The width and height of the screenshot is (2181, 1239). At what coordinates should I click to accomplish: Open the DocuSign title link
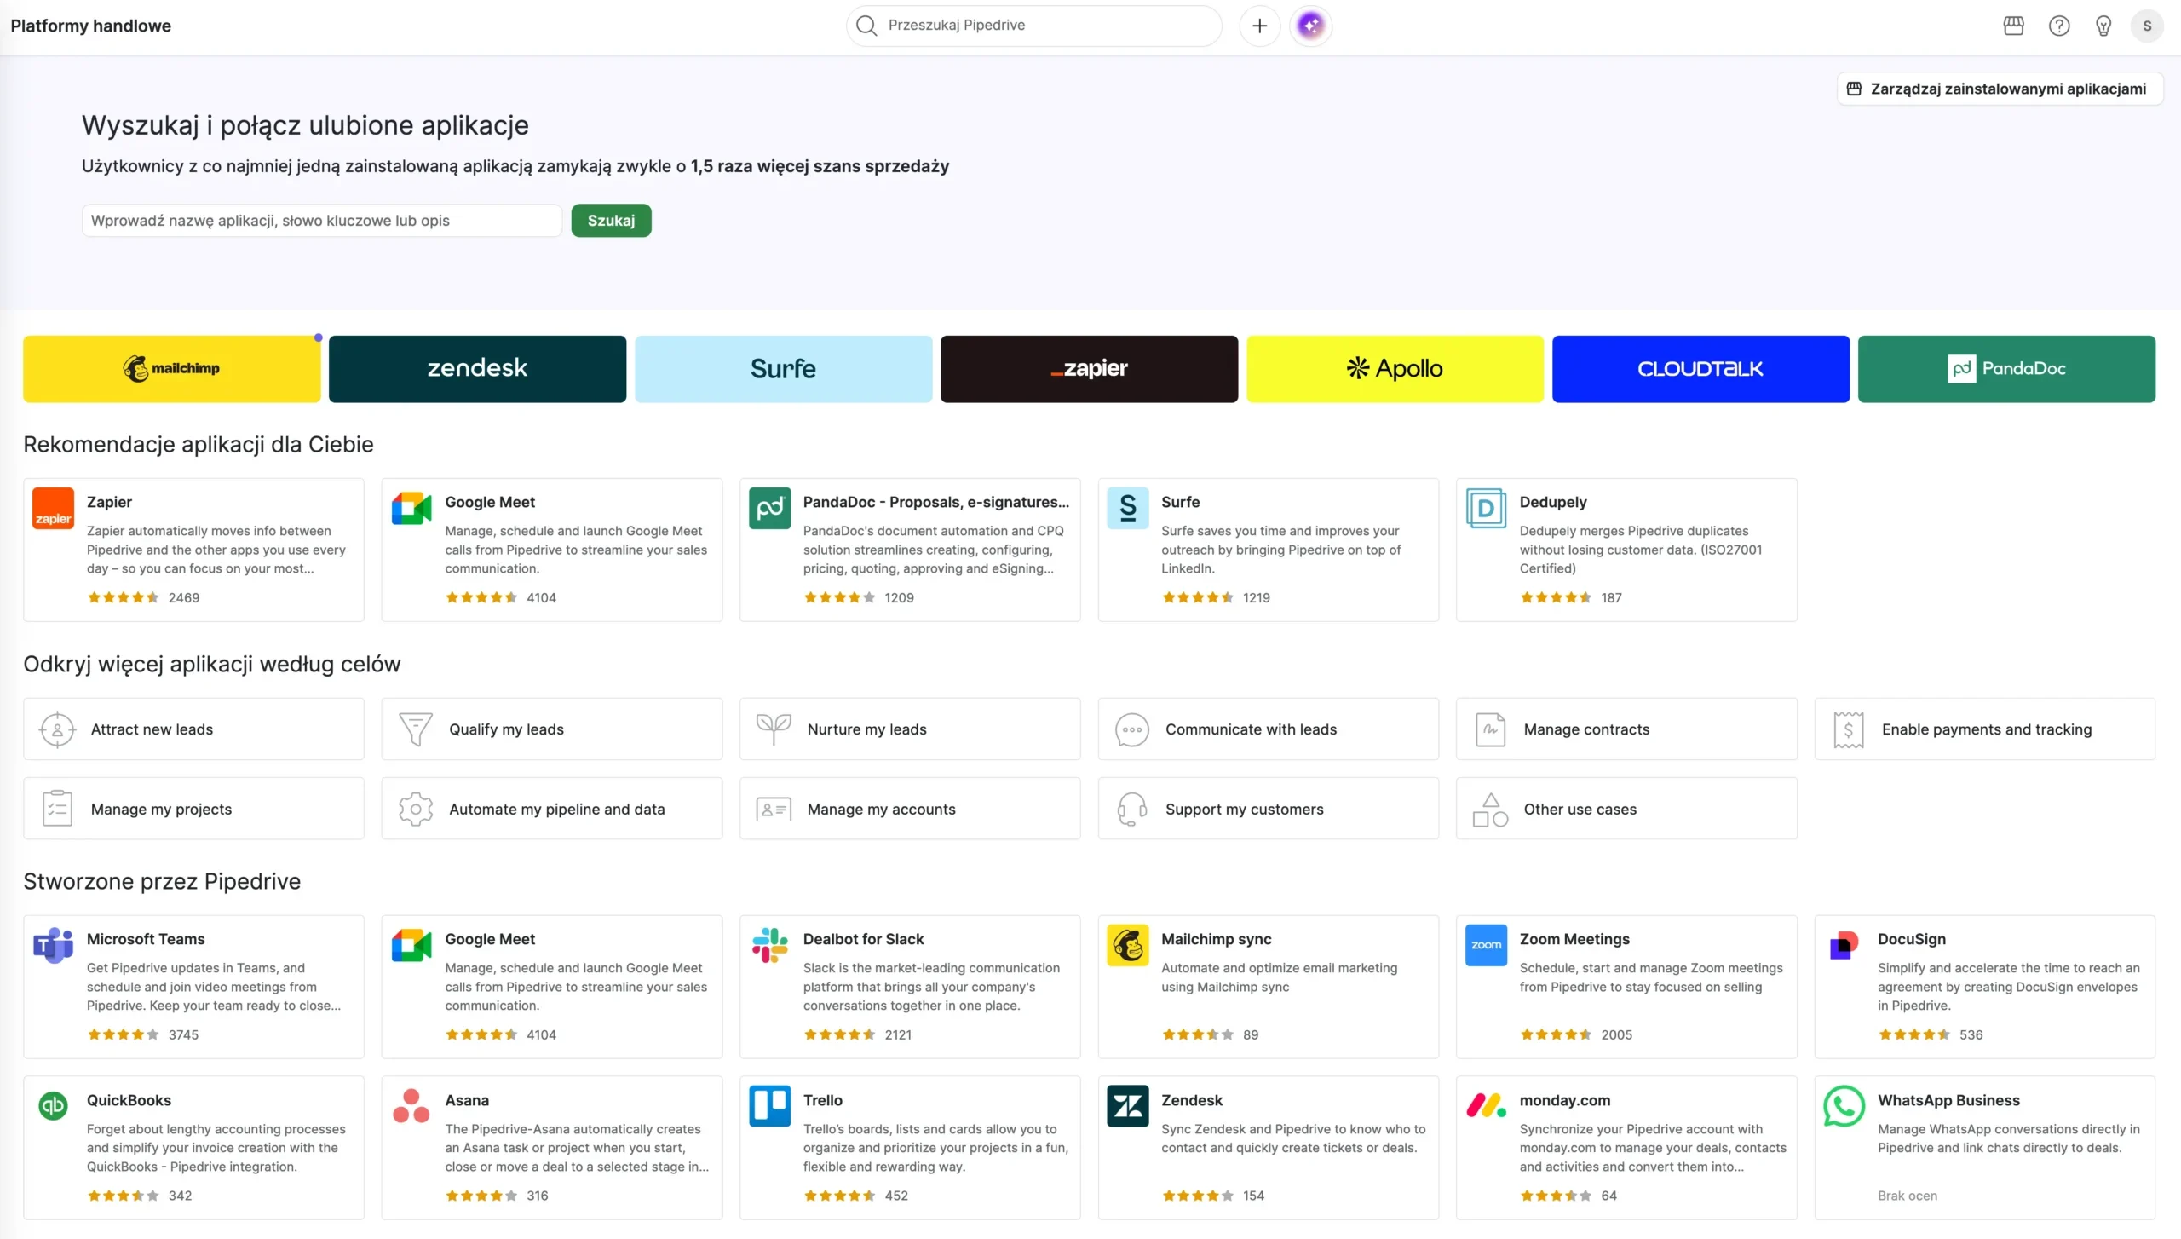point(1912,939)
